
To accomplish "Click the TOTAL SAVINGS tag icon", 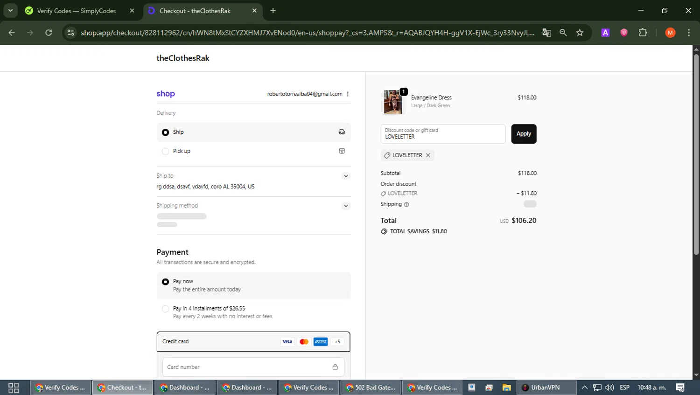I will (384, 231).
